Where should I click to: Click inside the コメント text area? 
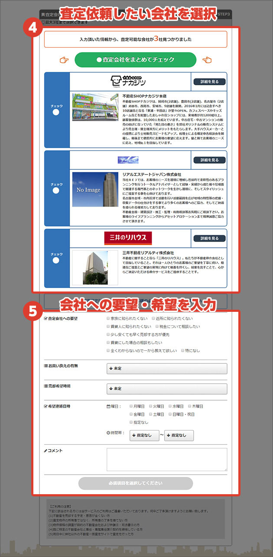coord(167,460)
